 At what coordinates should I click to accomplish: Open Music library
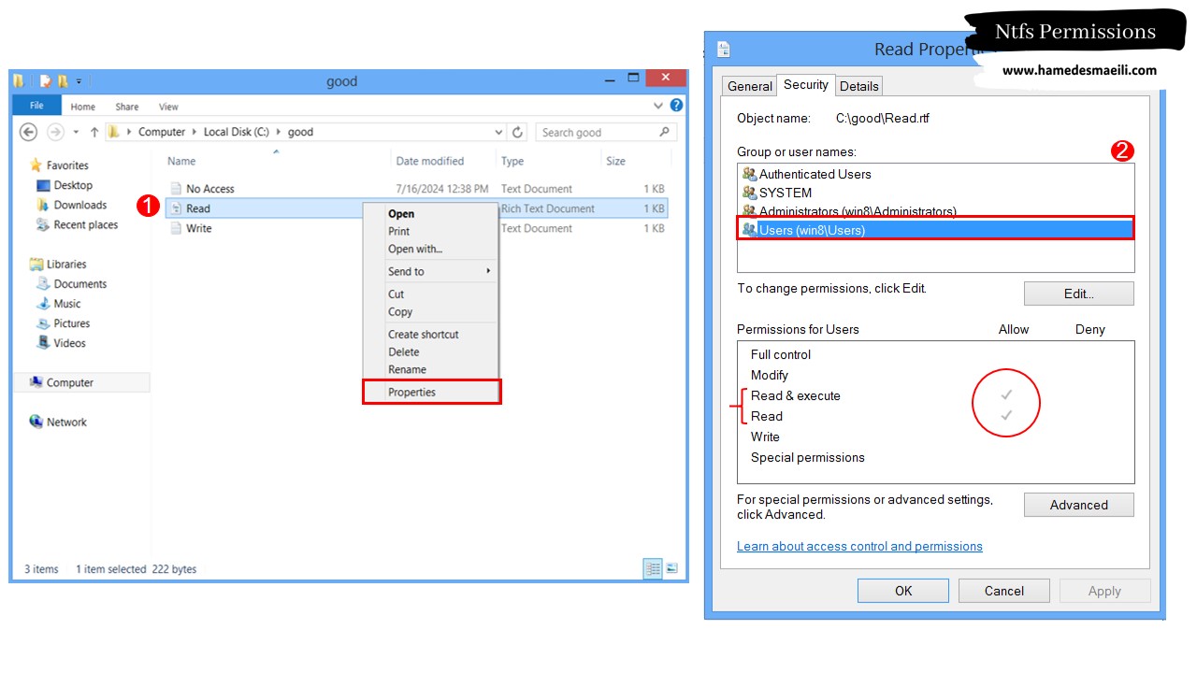(x=58, y=304)
